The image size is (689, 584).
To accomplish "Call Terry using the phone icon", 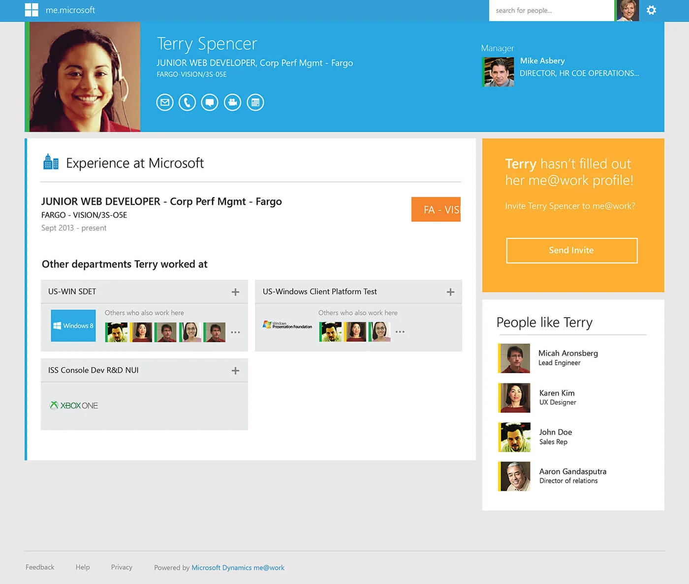I will pyautogui.click(x=187, y=102).
